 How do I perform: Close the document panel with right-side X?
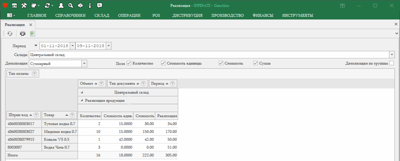click(396, 24)
